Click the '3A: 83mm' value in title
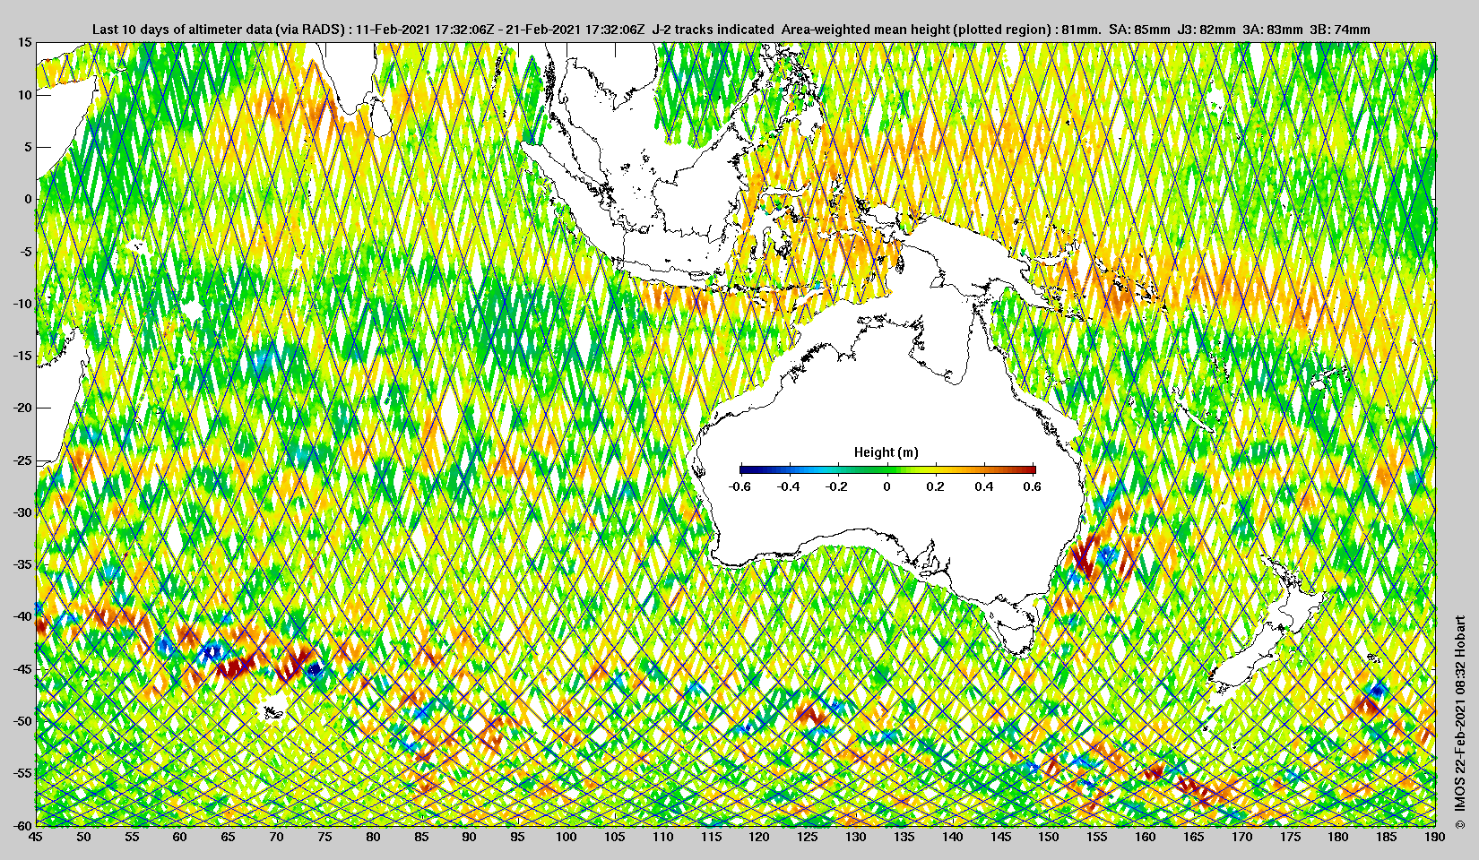1479x860 pixels. 1273,30
